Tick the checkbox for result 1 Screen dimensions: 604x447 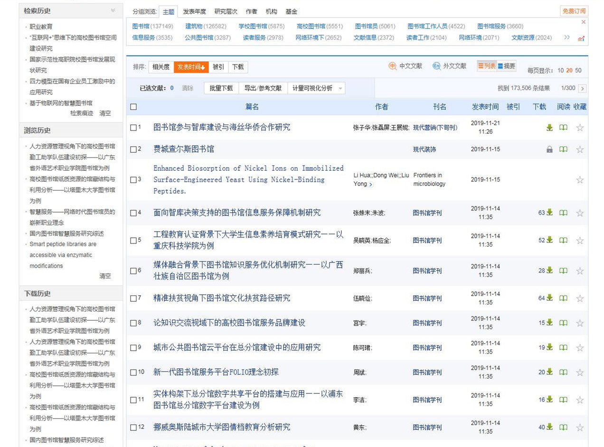133,127
